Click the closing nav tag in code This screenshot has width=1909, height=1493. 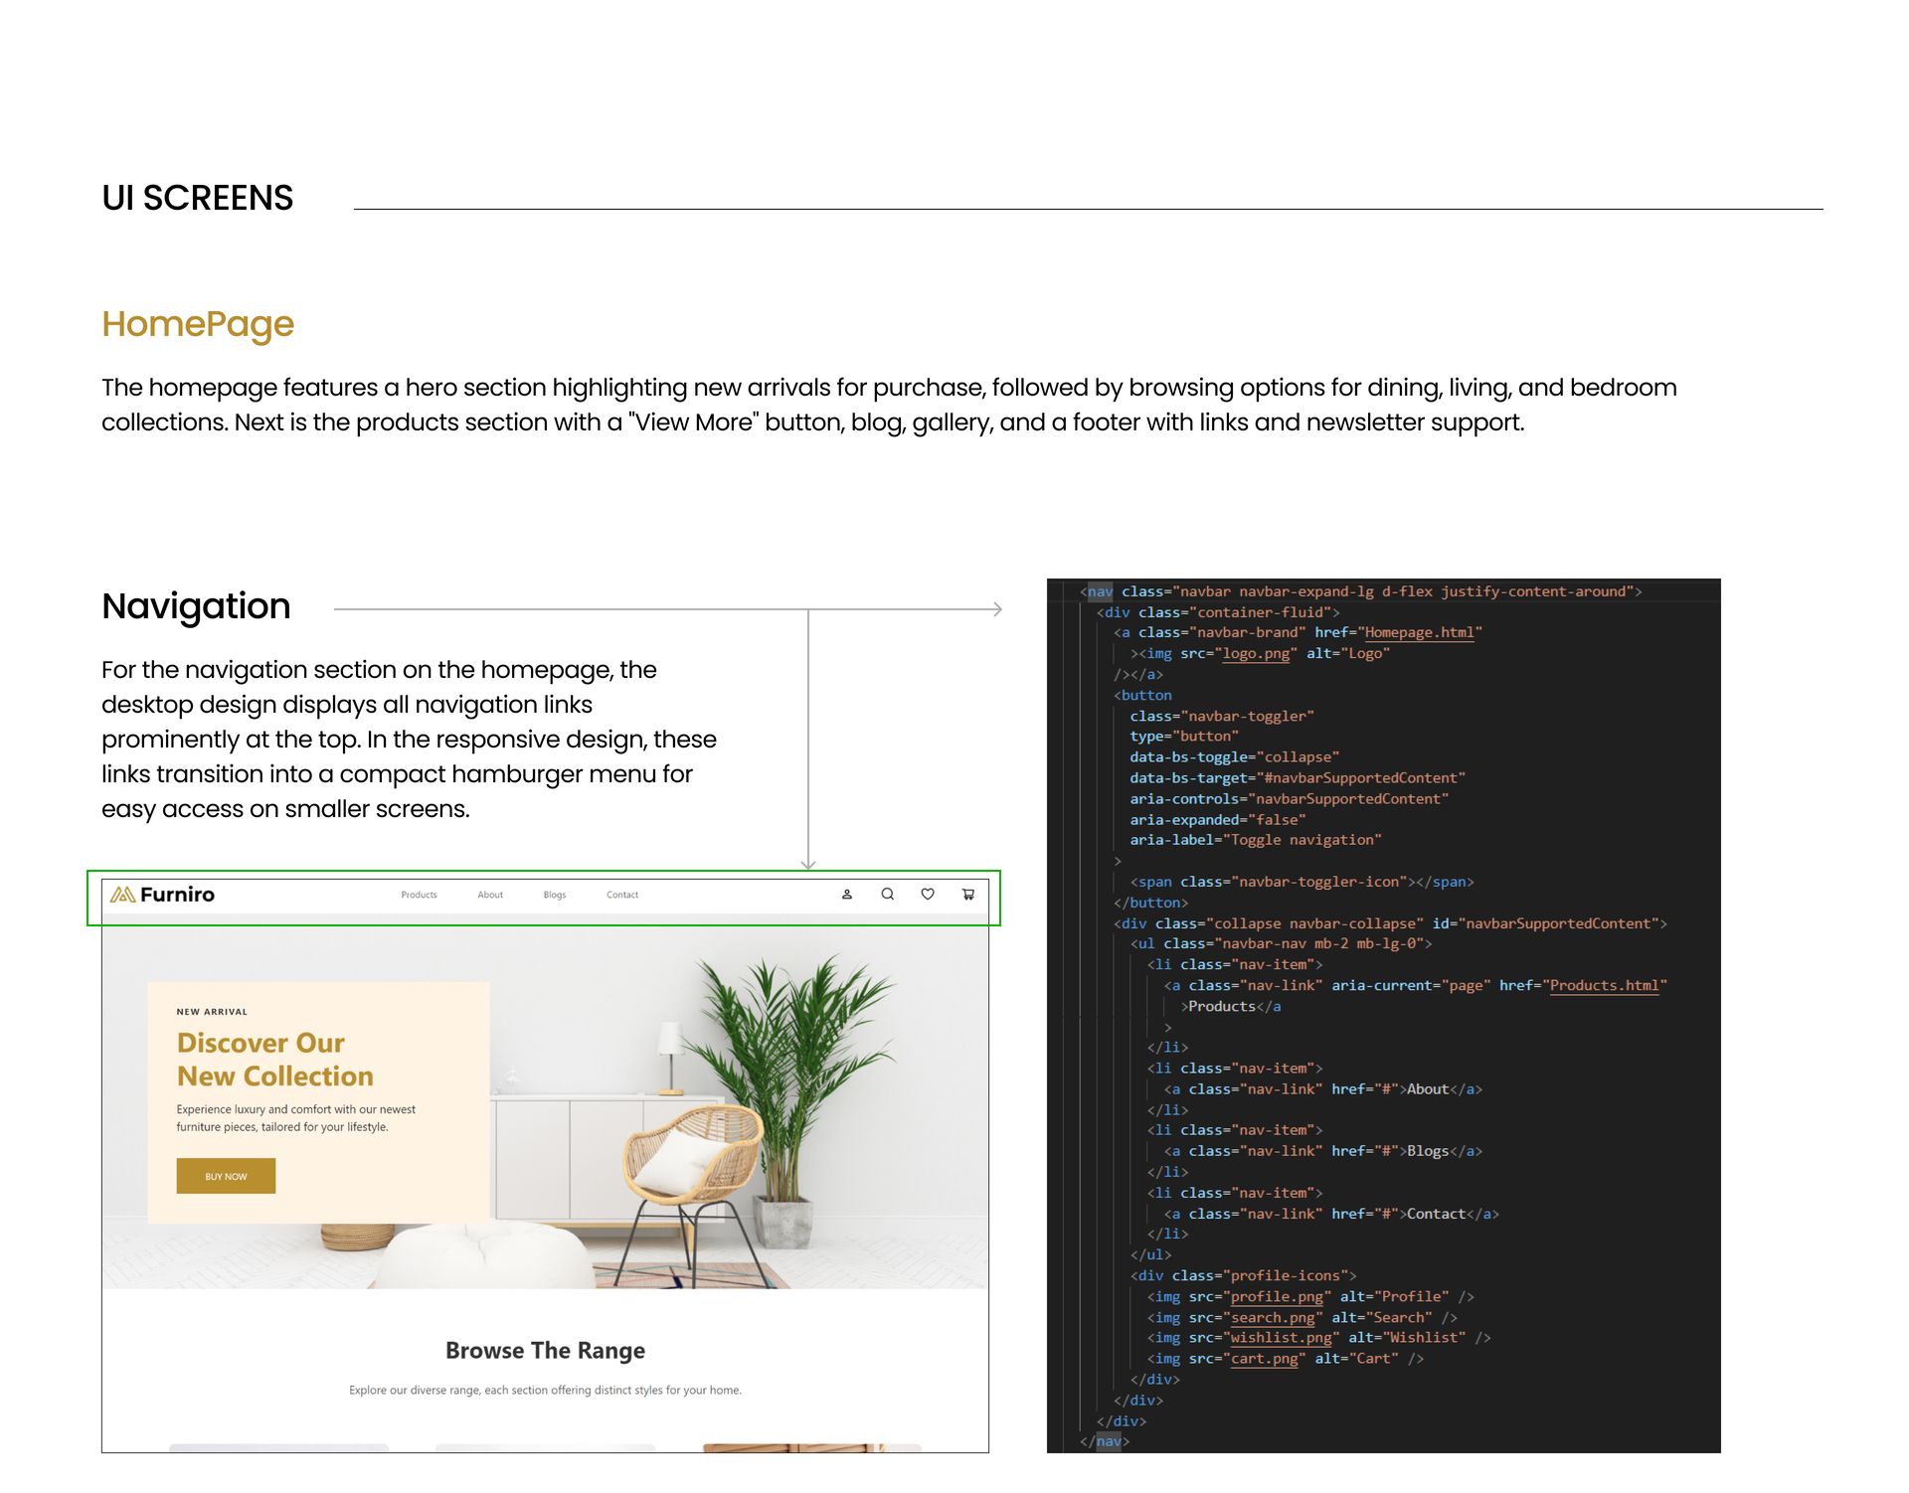click(1105, 1441)
